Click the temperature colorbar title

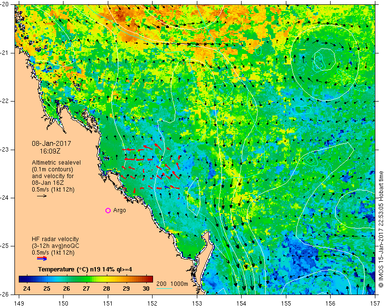pos(85,269)
